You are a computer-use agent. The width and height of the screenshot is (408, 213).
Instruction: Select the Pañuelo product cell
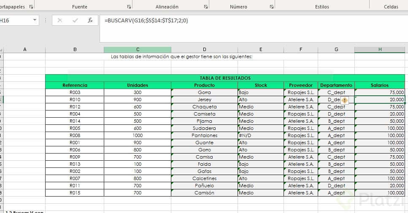pos(205,186)
